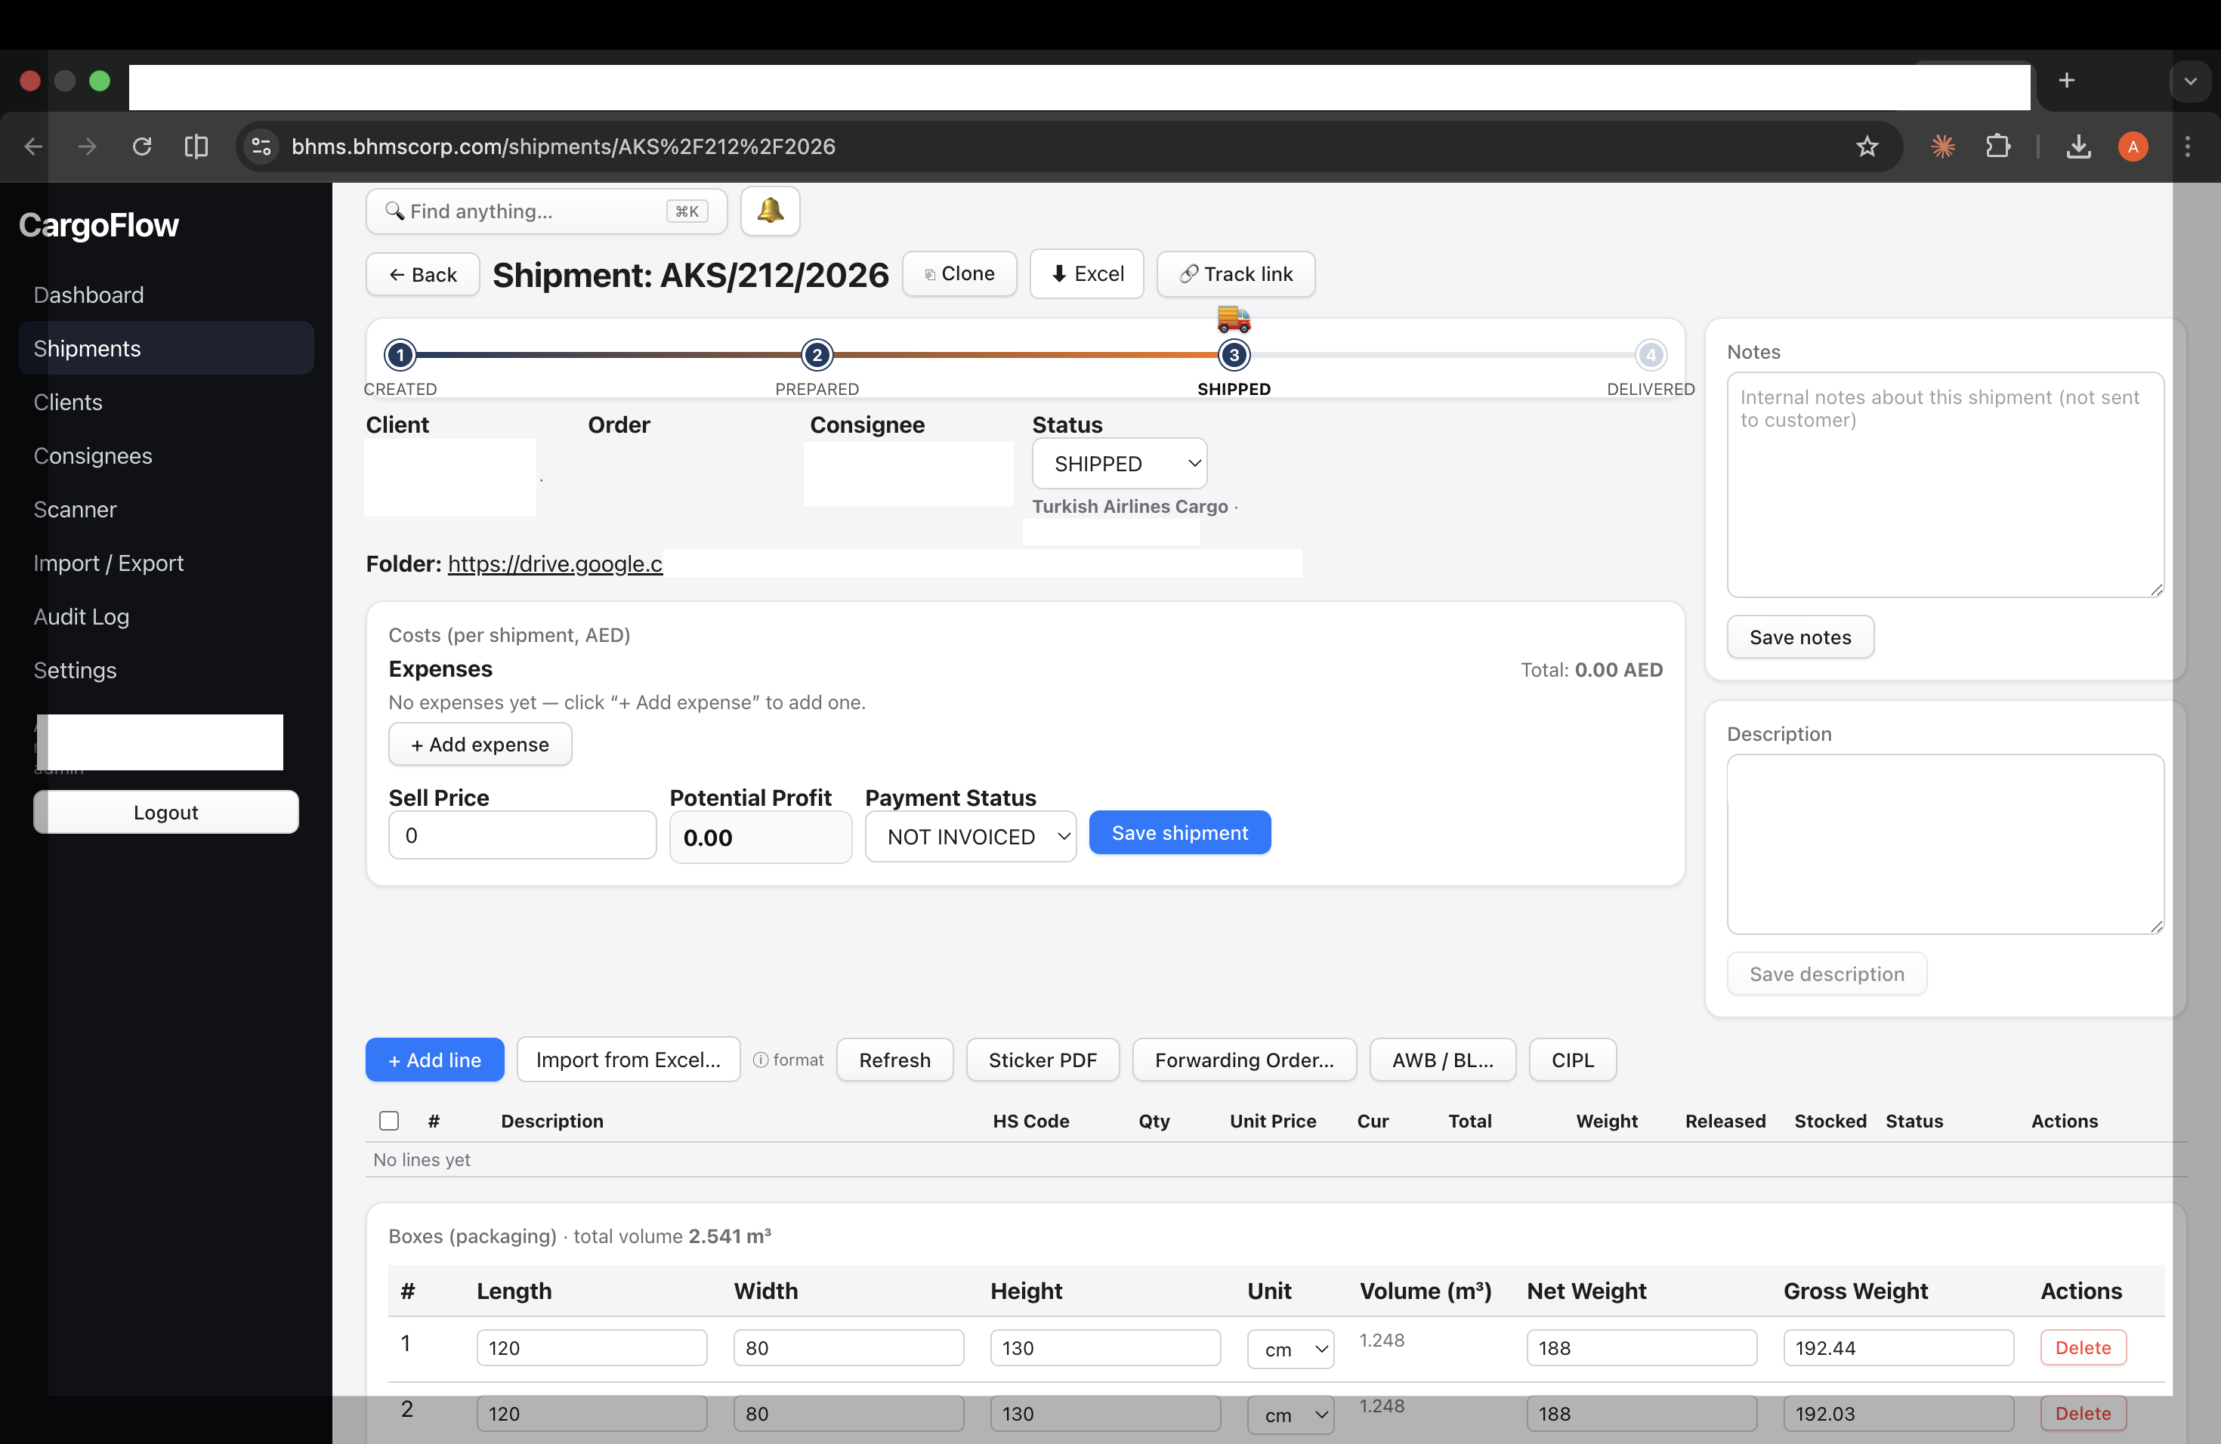
Task: Open the Status dropdown showing SHIPPED
Action: [x=1119, y=464]
